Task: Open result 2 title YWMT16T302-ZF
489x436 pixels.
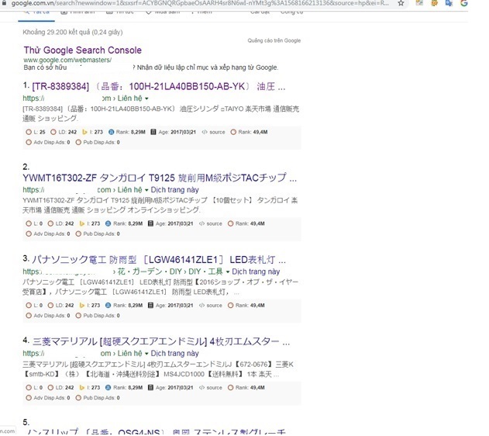Action: 160,178
